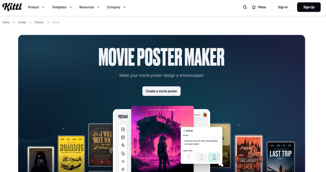Select the Tt text tool icon
Viewport: 326px width, 172px height.
(123, 146)
